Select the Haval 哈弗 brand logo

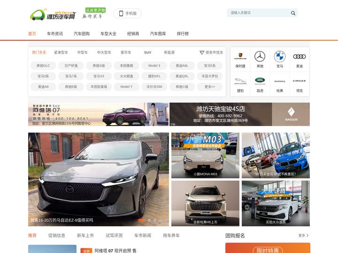tap(280, 81)
